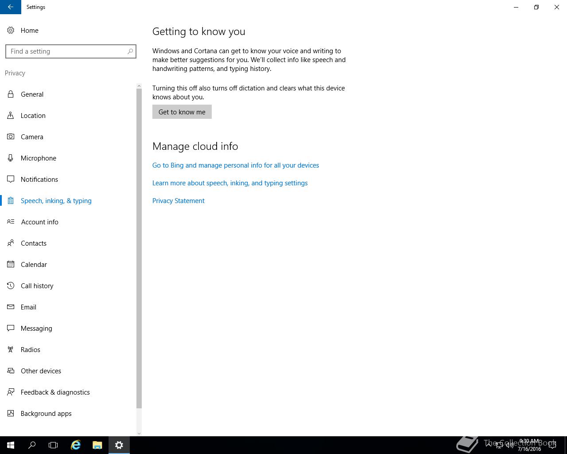Click the Other devices icon
Viewport: 567px width, 454px height.
[x=11, y=371]
